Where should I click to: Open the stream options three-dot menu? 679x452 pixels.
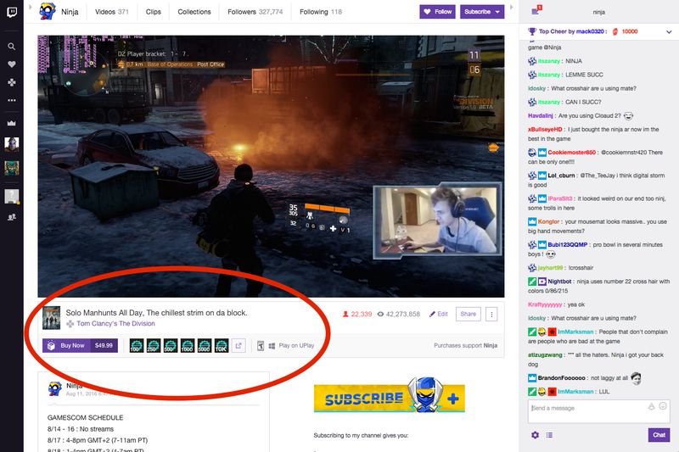point(491,314)
